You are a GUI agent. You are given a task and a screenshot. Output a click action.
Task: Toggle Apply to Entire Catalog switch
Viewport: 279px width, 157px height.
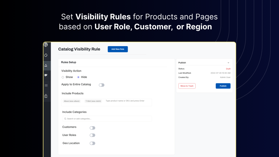(102, 85)
